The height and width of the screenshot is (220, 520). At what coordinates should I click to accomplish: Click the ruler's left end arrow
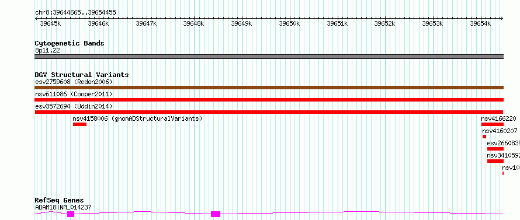pyautogui.click(x=36, y=18)
